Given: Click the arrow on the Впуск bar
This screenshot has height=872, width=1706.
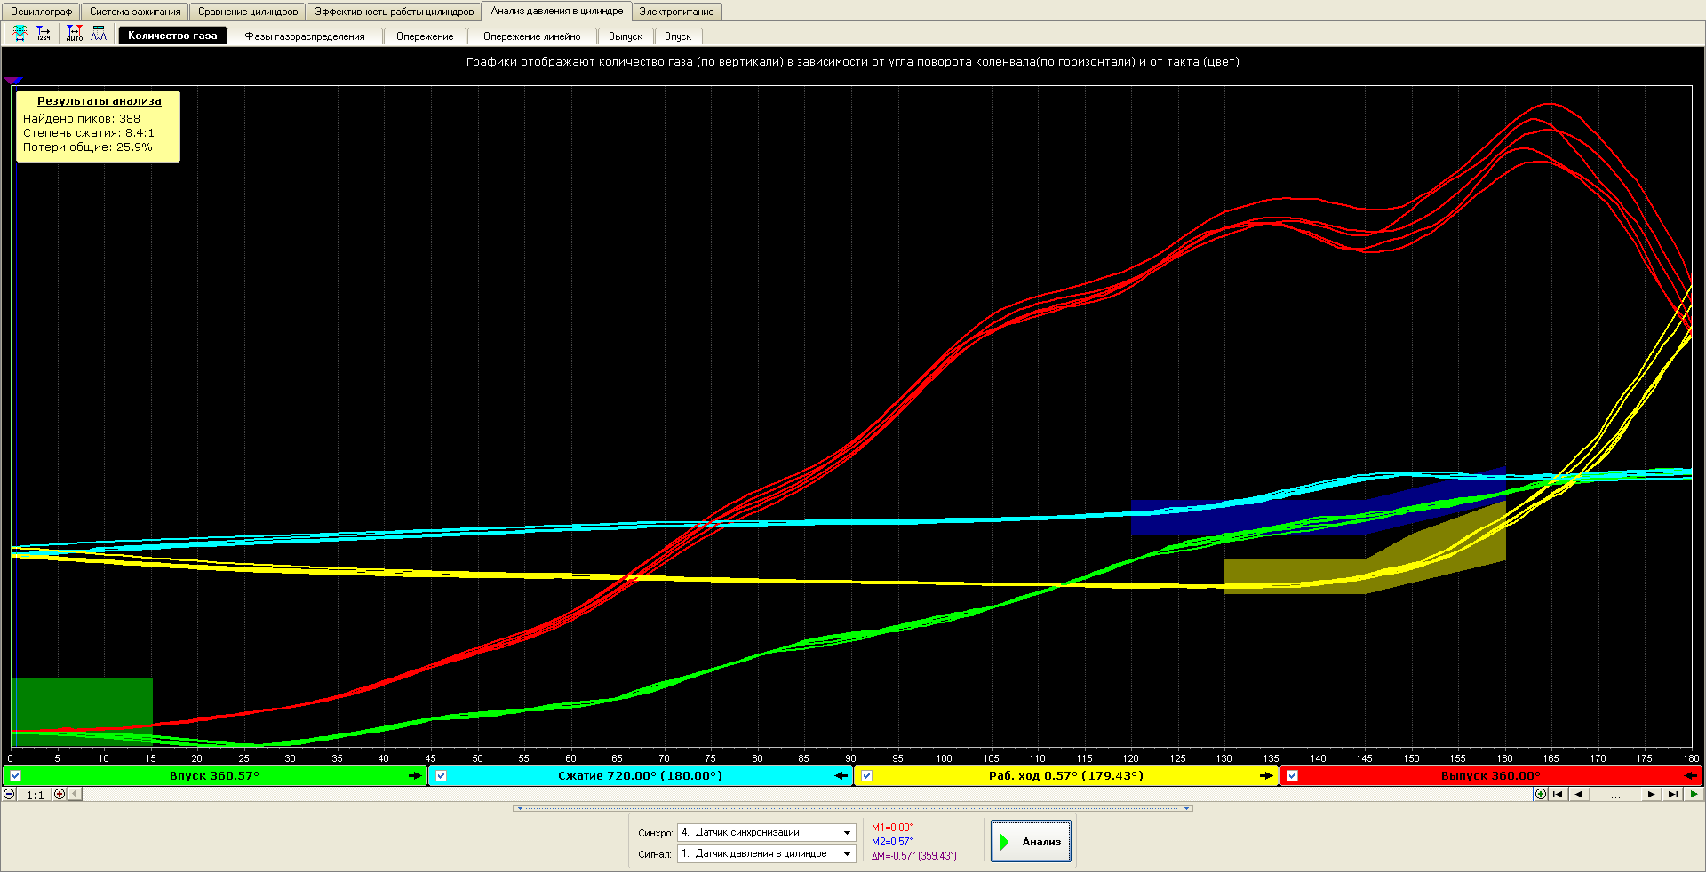Looking at the screenshot, I should (x=415, y=776).
